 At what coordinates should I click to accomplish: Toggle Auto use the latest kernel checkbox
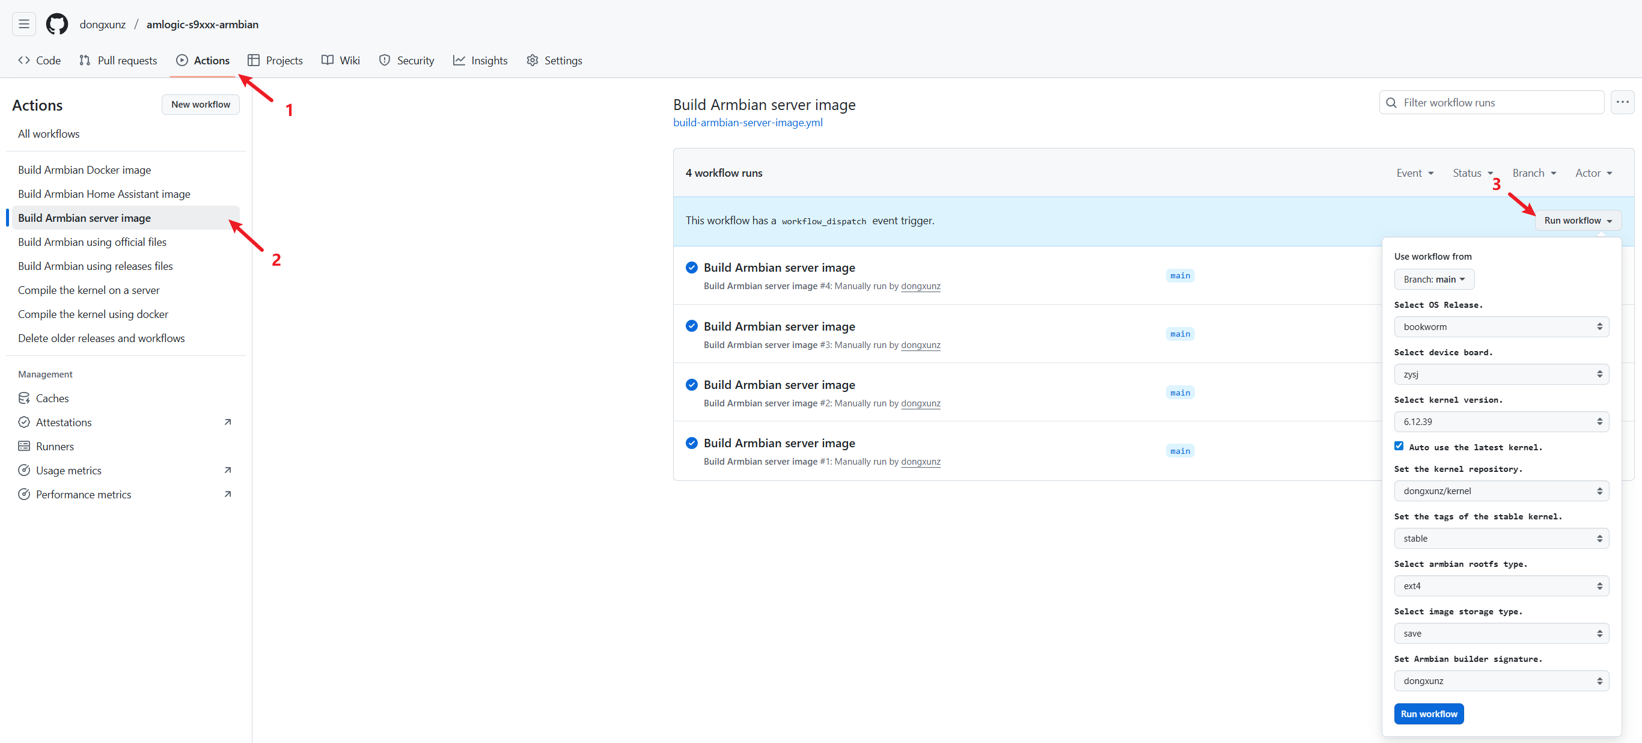pos(1399,446)
